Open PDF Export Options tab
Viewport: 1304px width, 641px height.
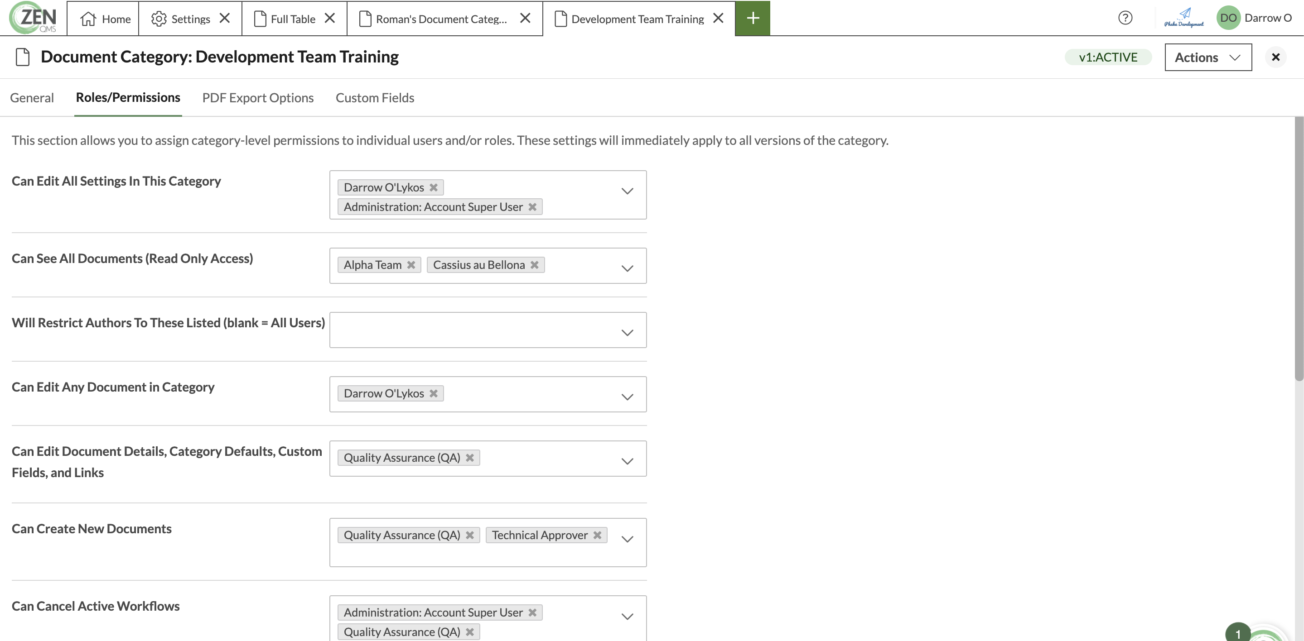coord(258,98)
